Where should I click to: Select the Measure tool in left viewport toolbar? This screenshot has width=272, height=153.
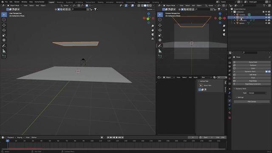(4, 51)
